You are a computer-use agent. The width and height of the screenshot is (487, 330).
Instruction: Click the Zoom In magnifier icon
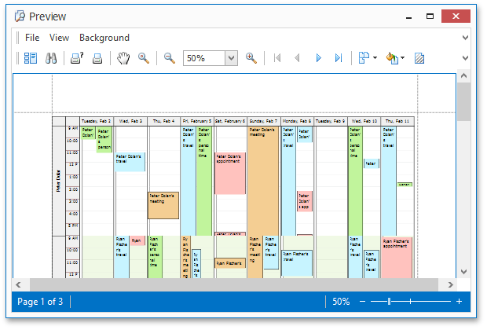click(x=251, y=58)
